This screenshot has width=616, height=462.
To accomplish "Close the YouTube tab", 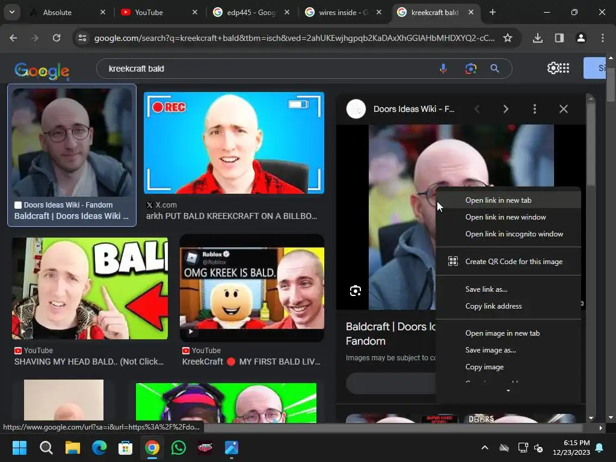I will pos(195,12).
